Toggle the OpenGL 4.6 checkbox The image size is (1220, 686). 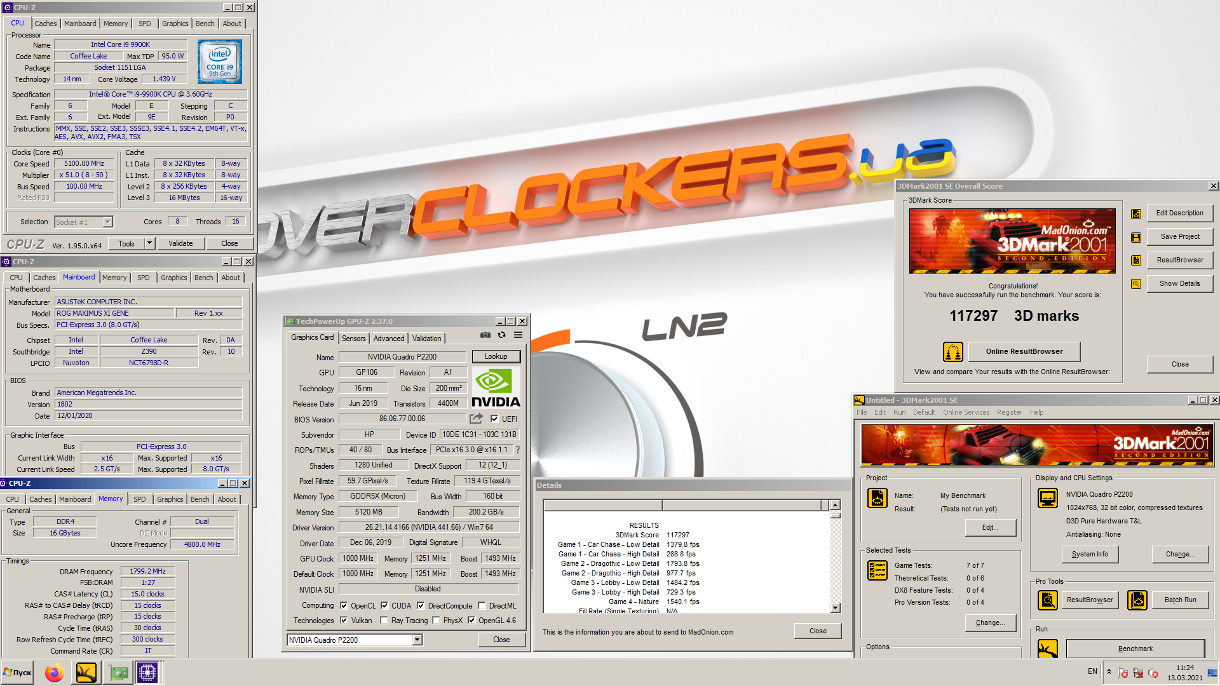click(x=471, y=620)
